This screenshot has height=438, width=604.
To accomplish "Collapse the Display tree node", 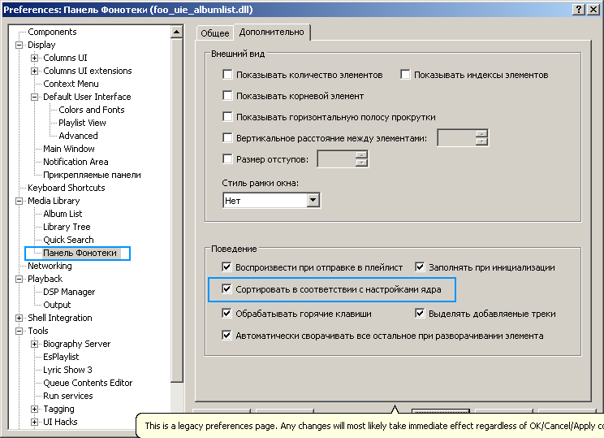I will click(x=19, y=46).
